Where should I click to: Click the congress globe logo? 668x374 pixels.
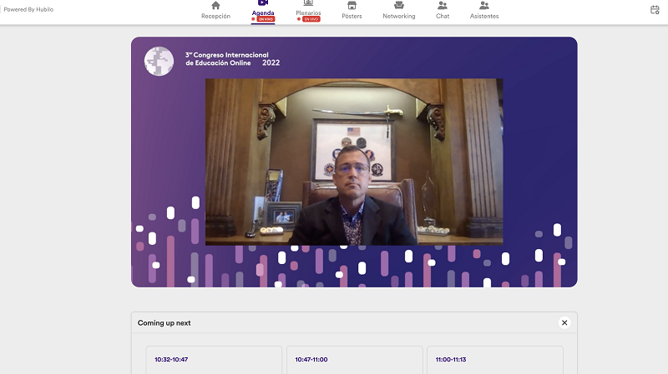(159, 61)
